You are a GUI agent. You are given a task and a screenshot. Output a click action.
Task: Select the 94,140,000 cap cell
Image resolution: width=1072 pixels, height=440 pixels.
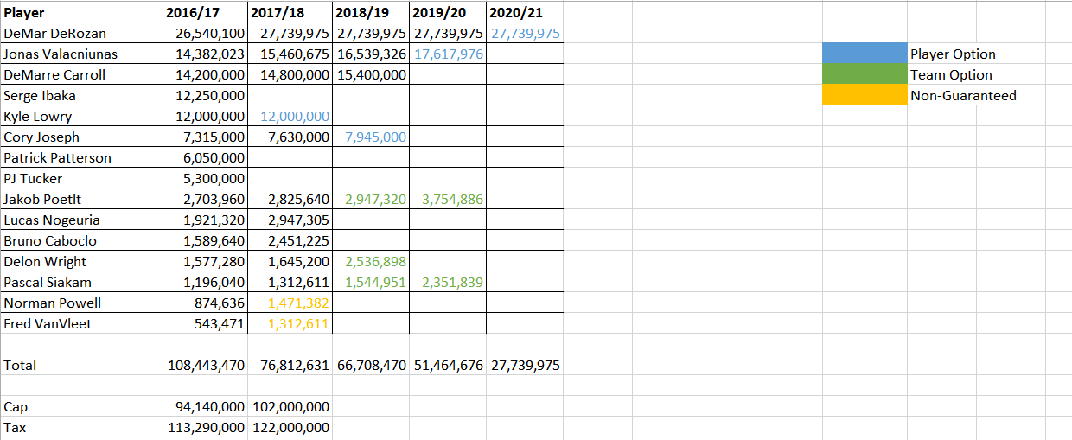(x=205, y=406)
